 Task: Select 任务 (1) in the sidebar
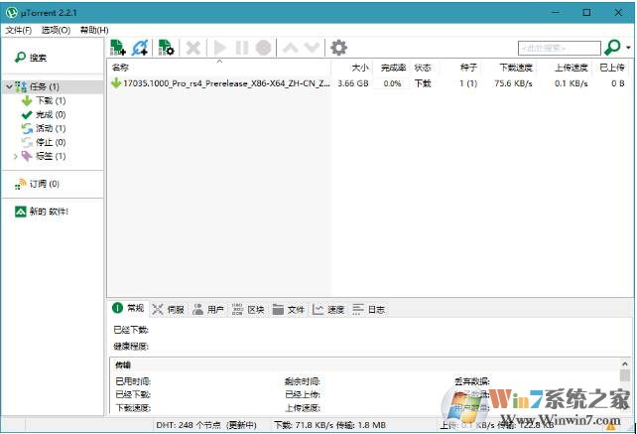[x=45, y=86]
